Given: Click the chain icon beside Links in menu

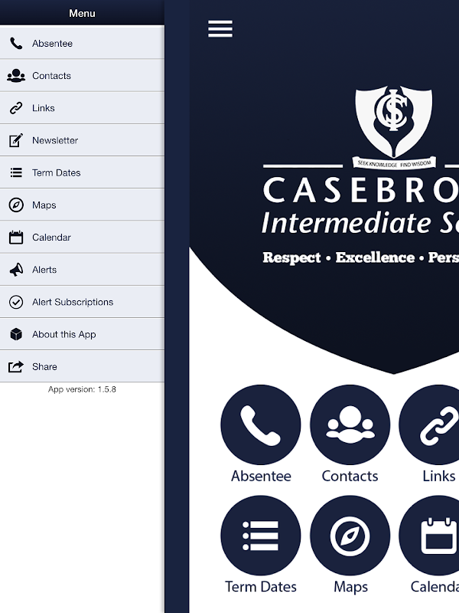Looking at the screenshot, I should point(16,108).
